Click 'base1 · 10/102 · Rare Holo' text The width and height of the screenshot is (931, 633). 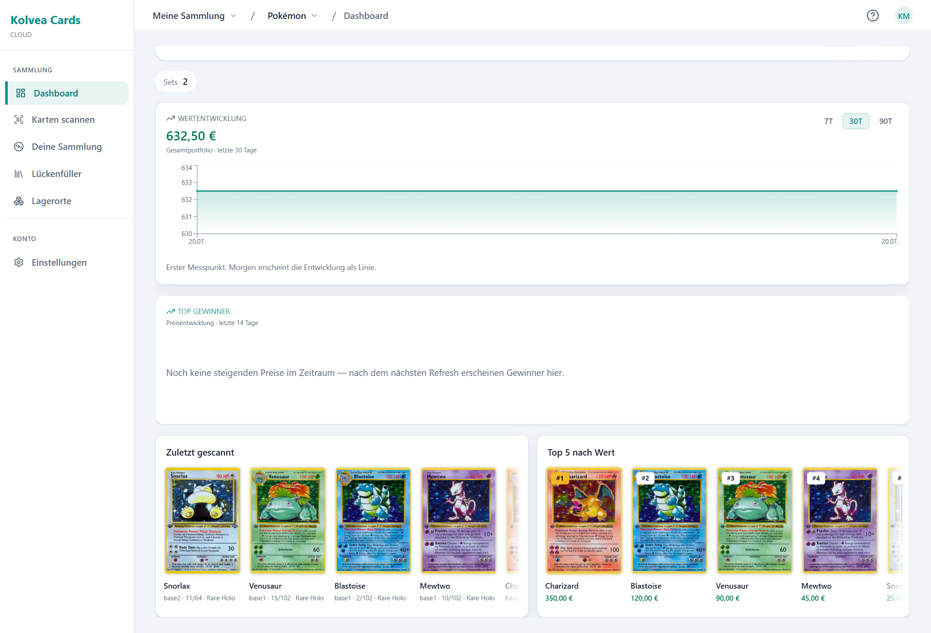click(457, 598)
